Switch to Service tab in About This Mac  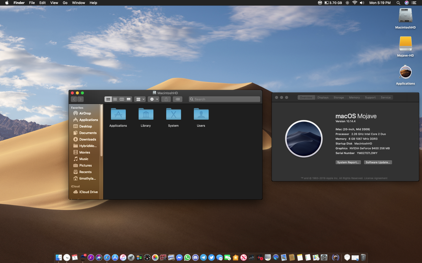(x=386, y=97)
